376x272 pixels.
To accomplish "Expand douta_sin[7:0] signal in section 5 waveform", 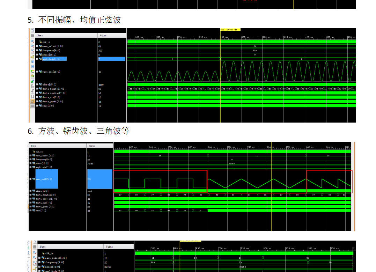I will click(37, 97).
